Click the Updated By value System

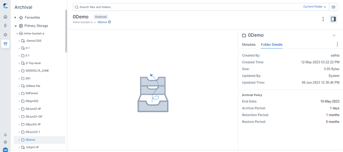pyautogui.click(x=334, y=76)
